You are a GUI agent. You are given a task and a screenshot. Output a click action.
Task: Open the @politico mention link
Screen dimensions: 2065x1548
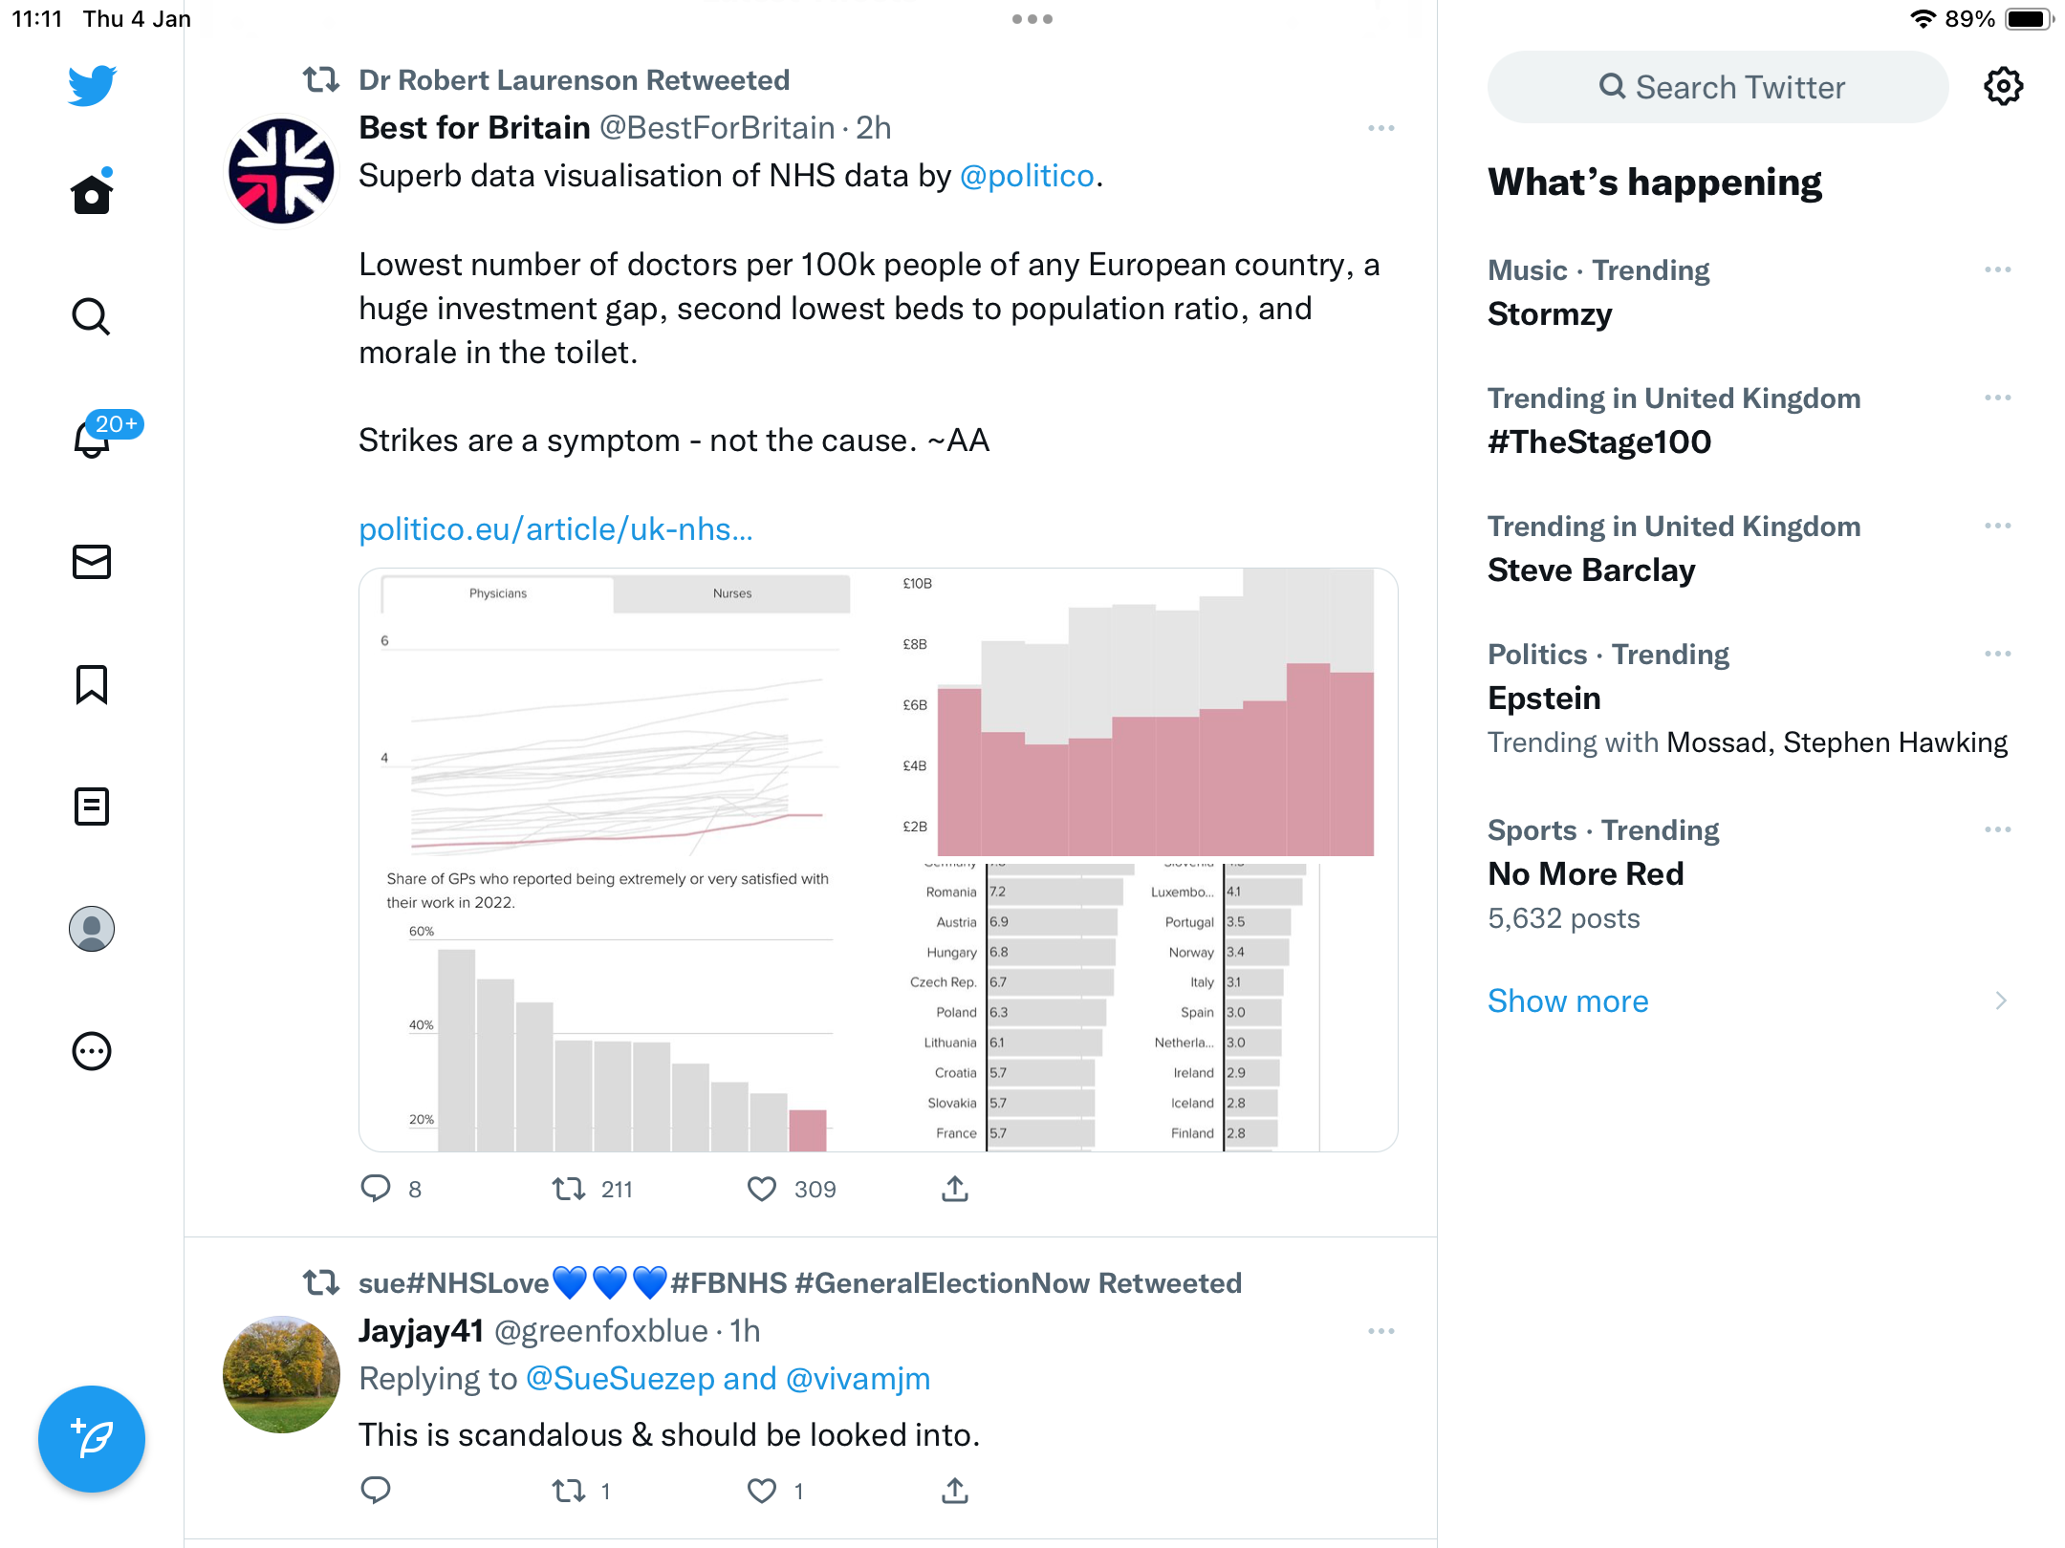pos(1027,176)
